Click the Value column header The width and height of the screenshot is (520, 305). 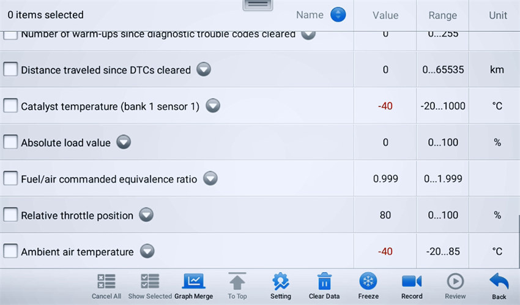385,15
